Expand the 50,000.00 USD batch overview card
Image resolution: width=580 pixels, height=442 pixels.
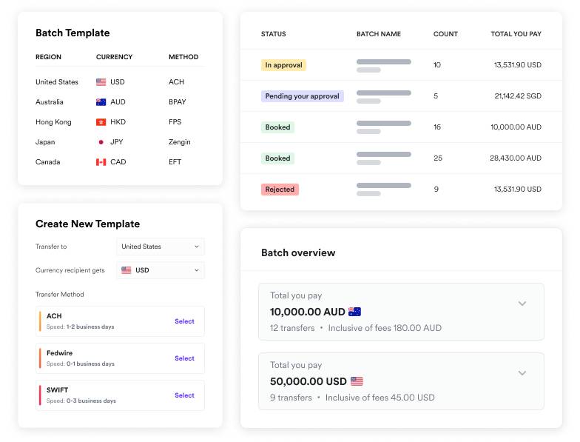pyautogui.click(x=522, y=373)
